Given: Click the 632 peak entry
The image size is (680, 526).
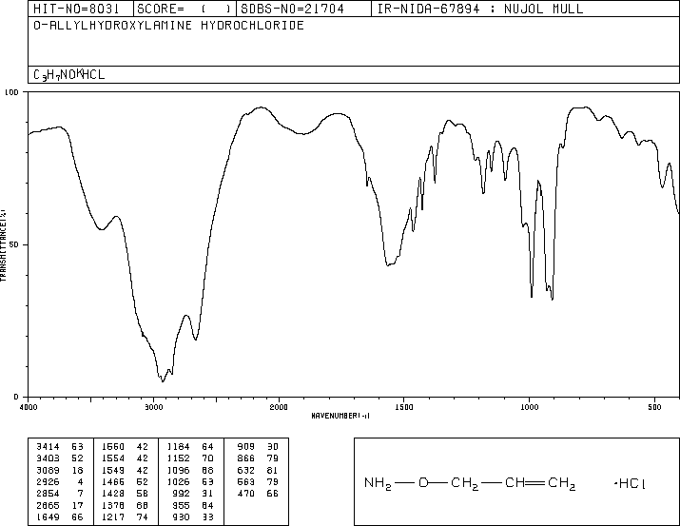Looking at the screenshot, I should tap(258, 471).
